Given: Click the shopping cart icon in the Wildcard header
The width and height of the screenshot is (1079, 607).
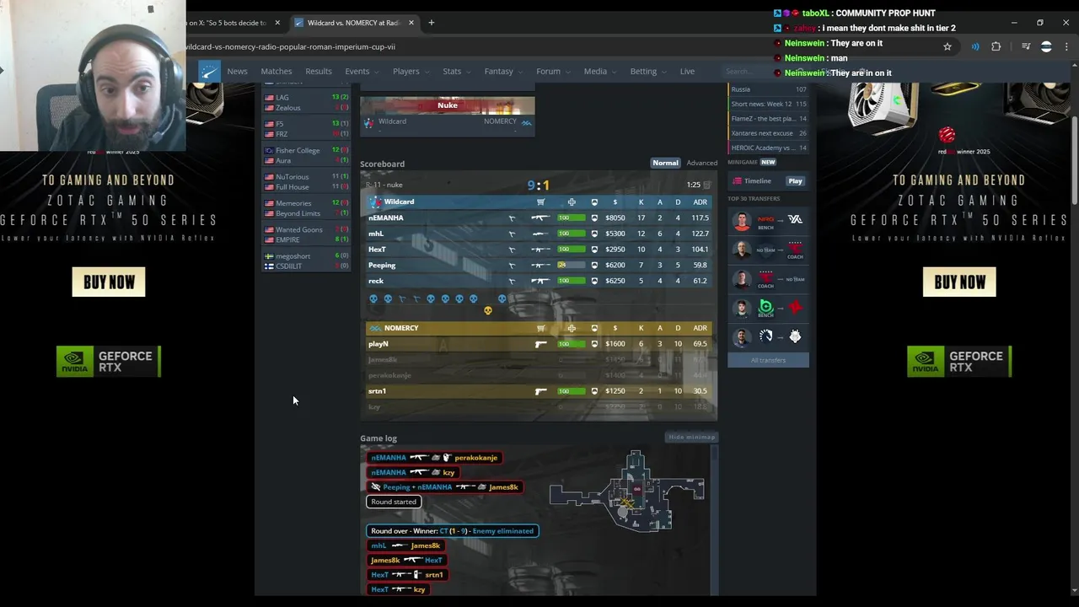Looking at the screenshot, I should (x=541, y=202).
